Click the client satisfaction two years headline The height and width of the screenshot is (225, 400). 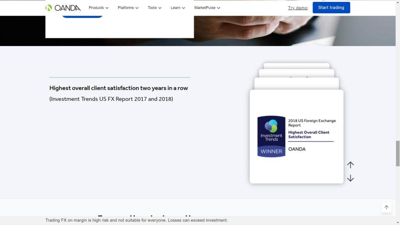tap(118, 88)
